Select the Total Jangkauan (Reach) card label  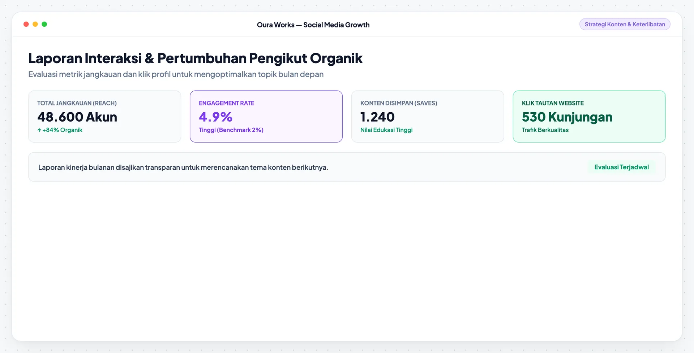pyautogui.click(x=77, y=103)
